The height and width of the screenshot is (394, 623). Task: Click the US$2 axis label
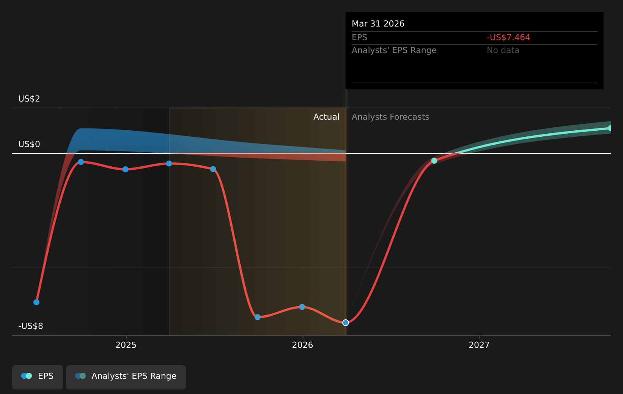[29, 99]
